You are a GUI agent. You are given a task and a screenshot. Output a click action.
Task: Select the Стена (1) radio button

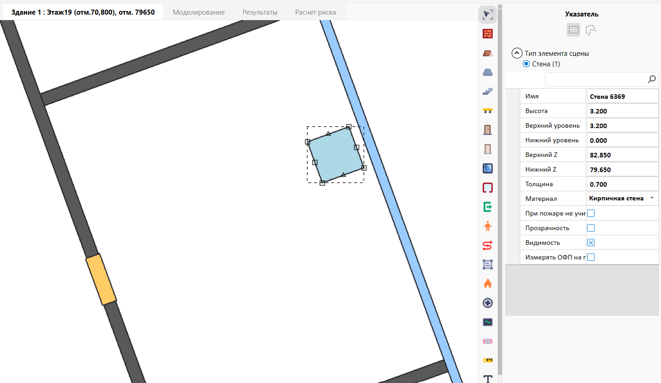point(526,64)
